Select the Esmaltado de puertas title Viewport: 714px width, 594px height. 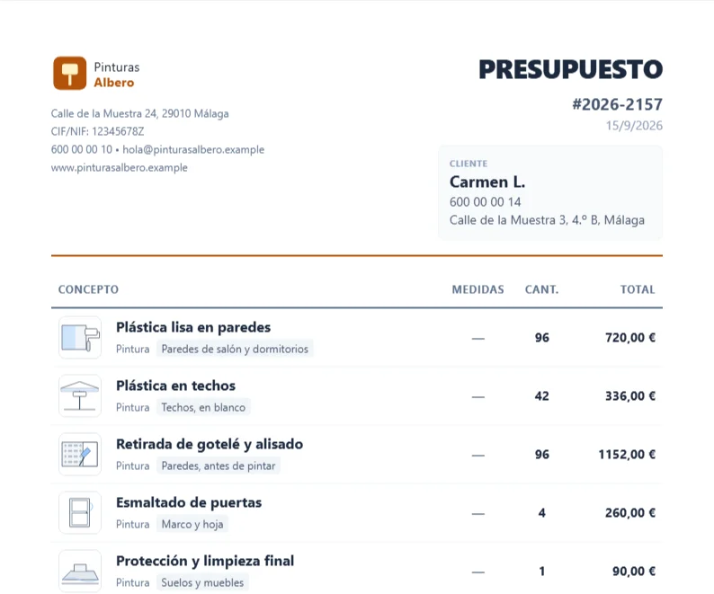pos(189,502)
